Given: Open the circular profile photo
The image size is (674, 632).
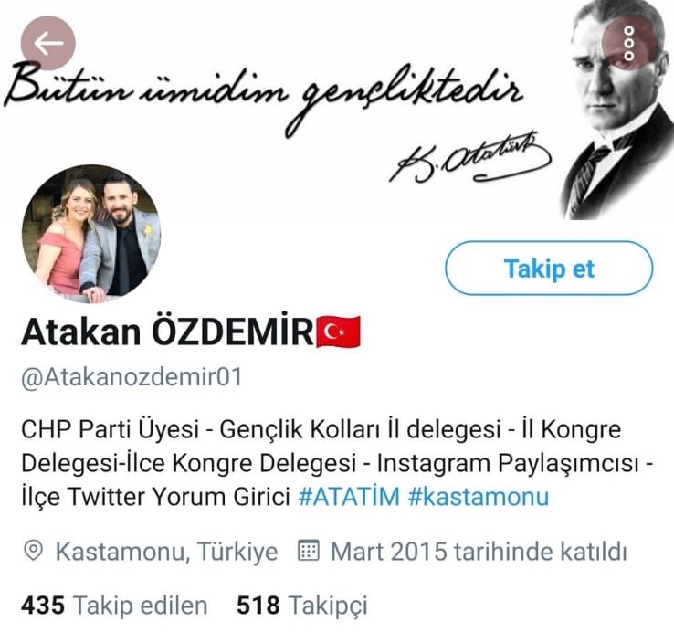Looking at the screenshot, I should point(91,235).
